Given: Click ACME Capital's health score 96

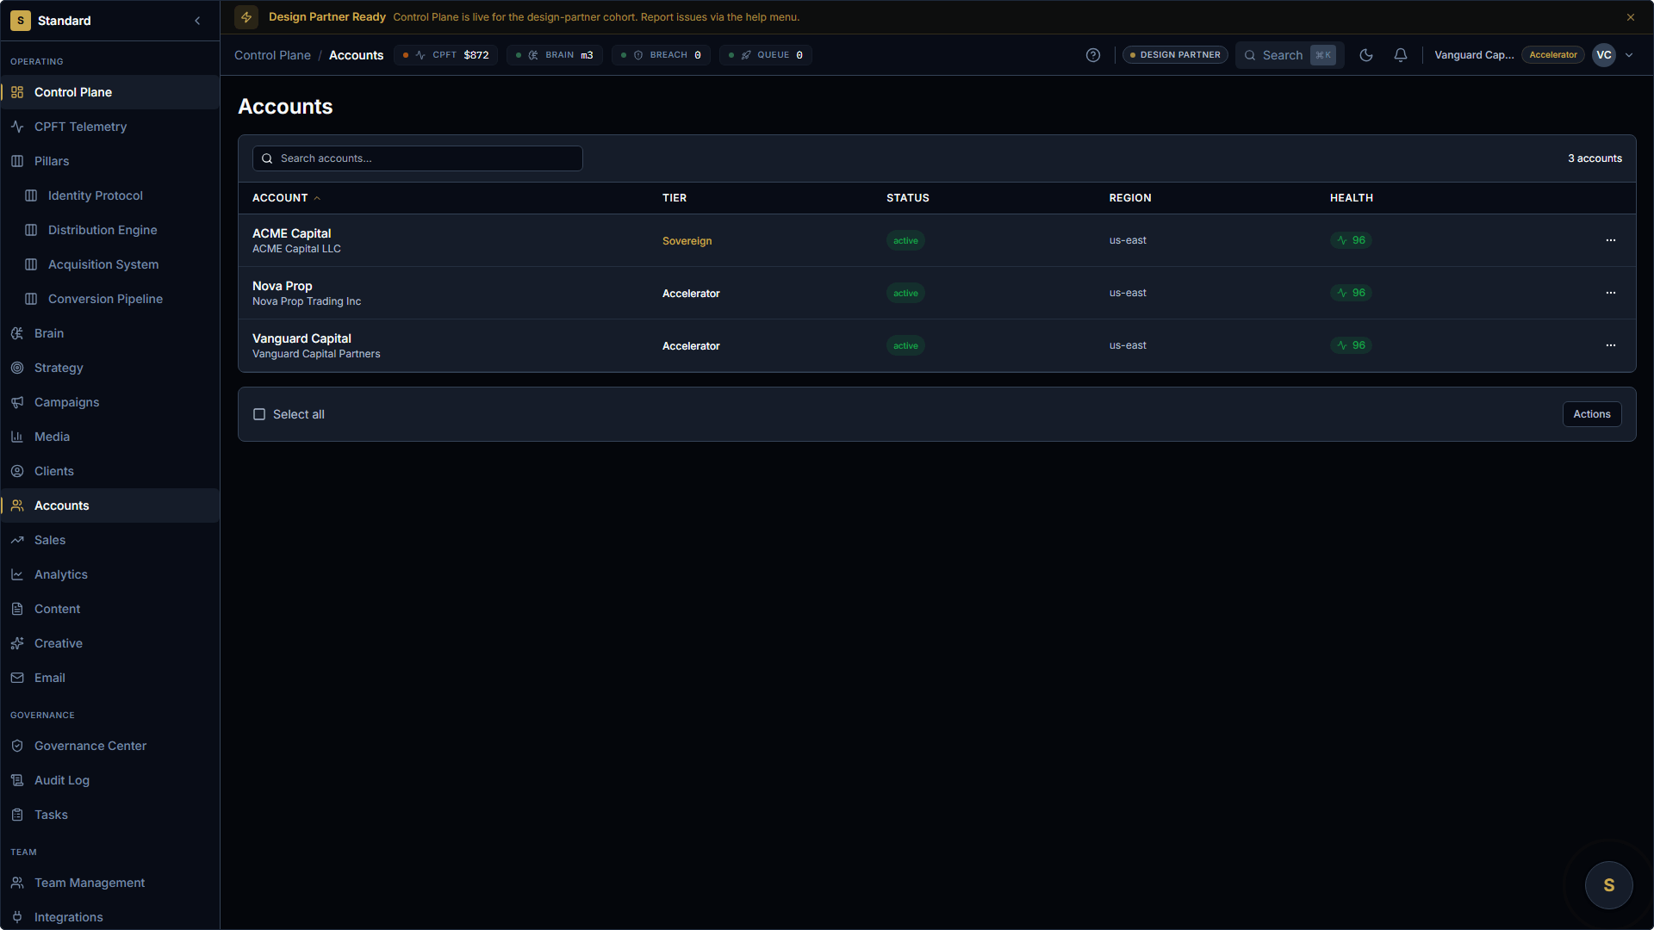Looking at the screenshot, I should click(x=1351, y=240).
